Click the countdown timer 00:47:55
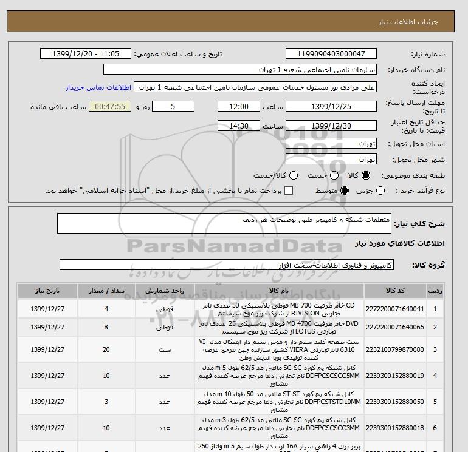468x452 pixels. [110, 106]
